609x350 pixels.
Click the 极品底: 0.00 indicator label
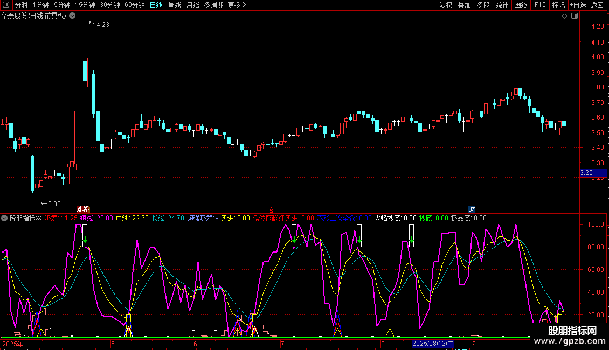pos(469,218)
